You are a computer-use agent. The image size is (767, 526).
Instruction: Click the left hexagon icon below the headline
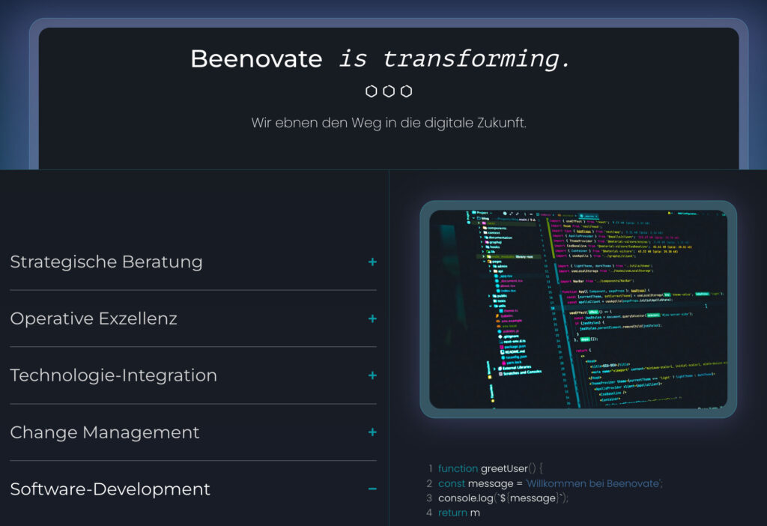[371, 90]
